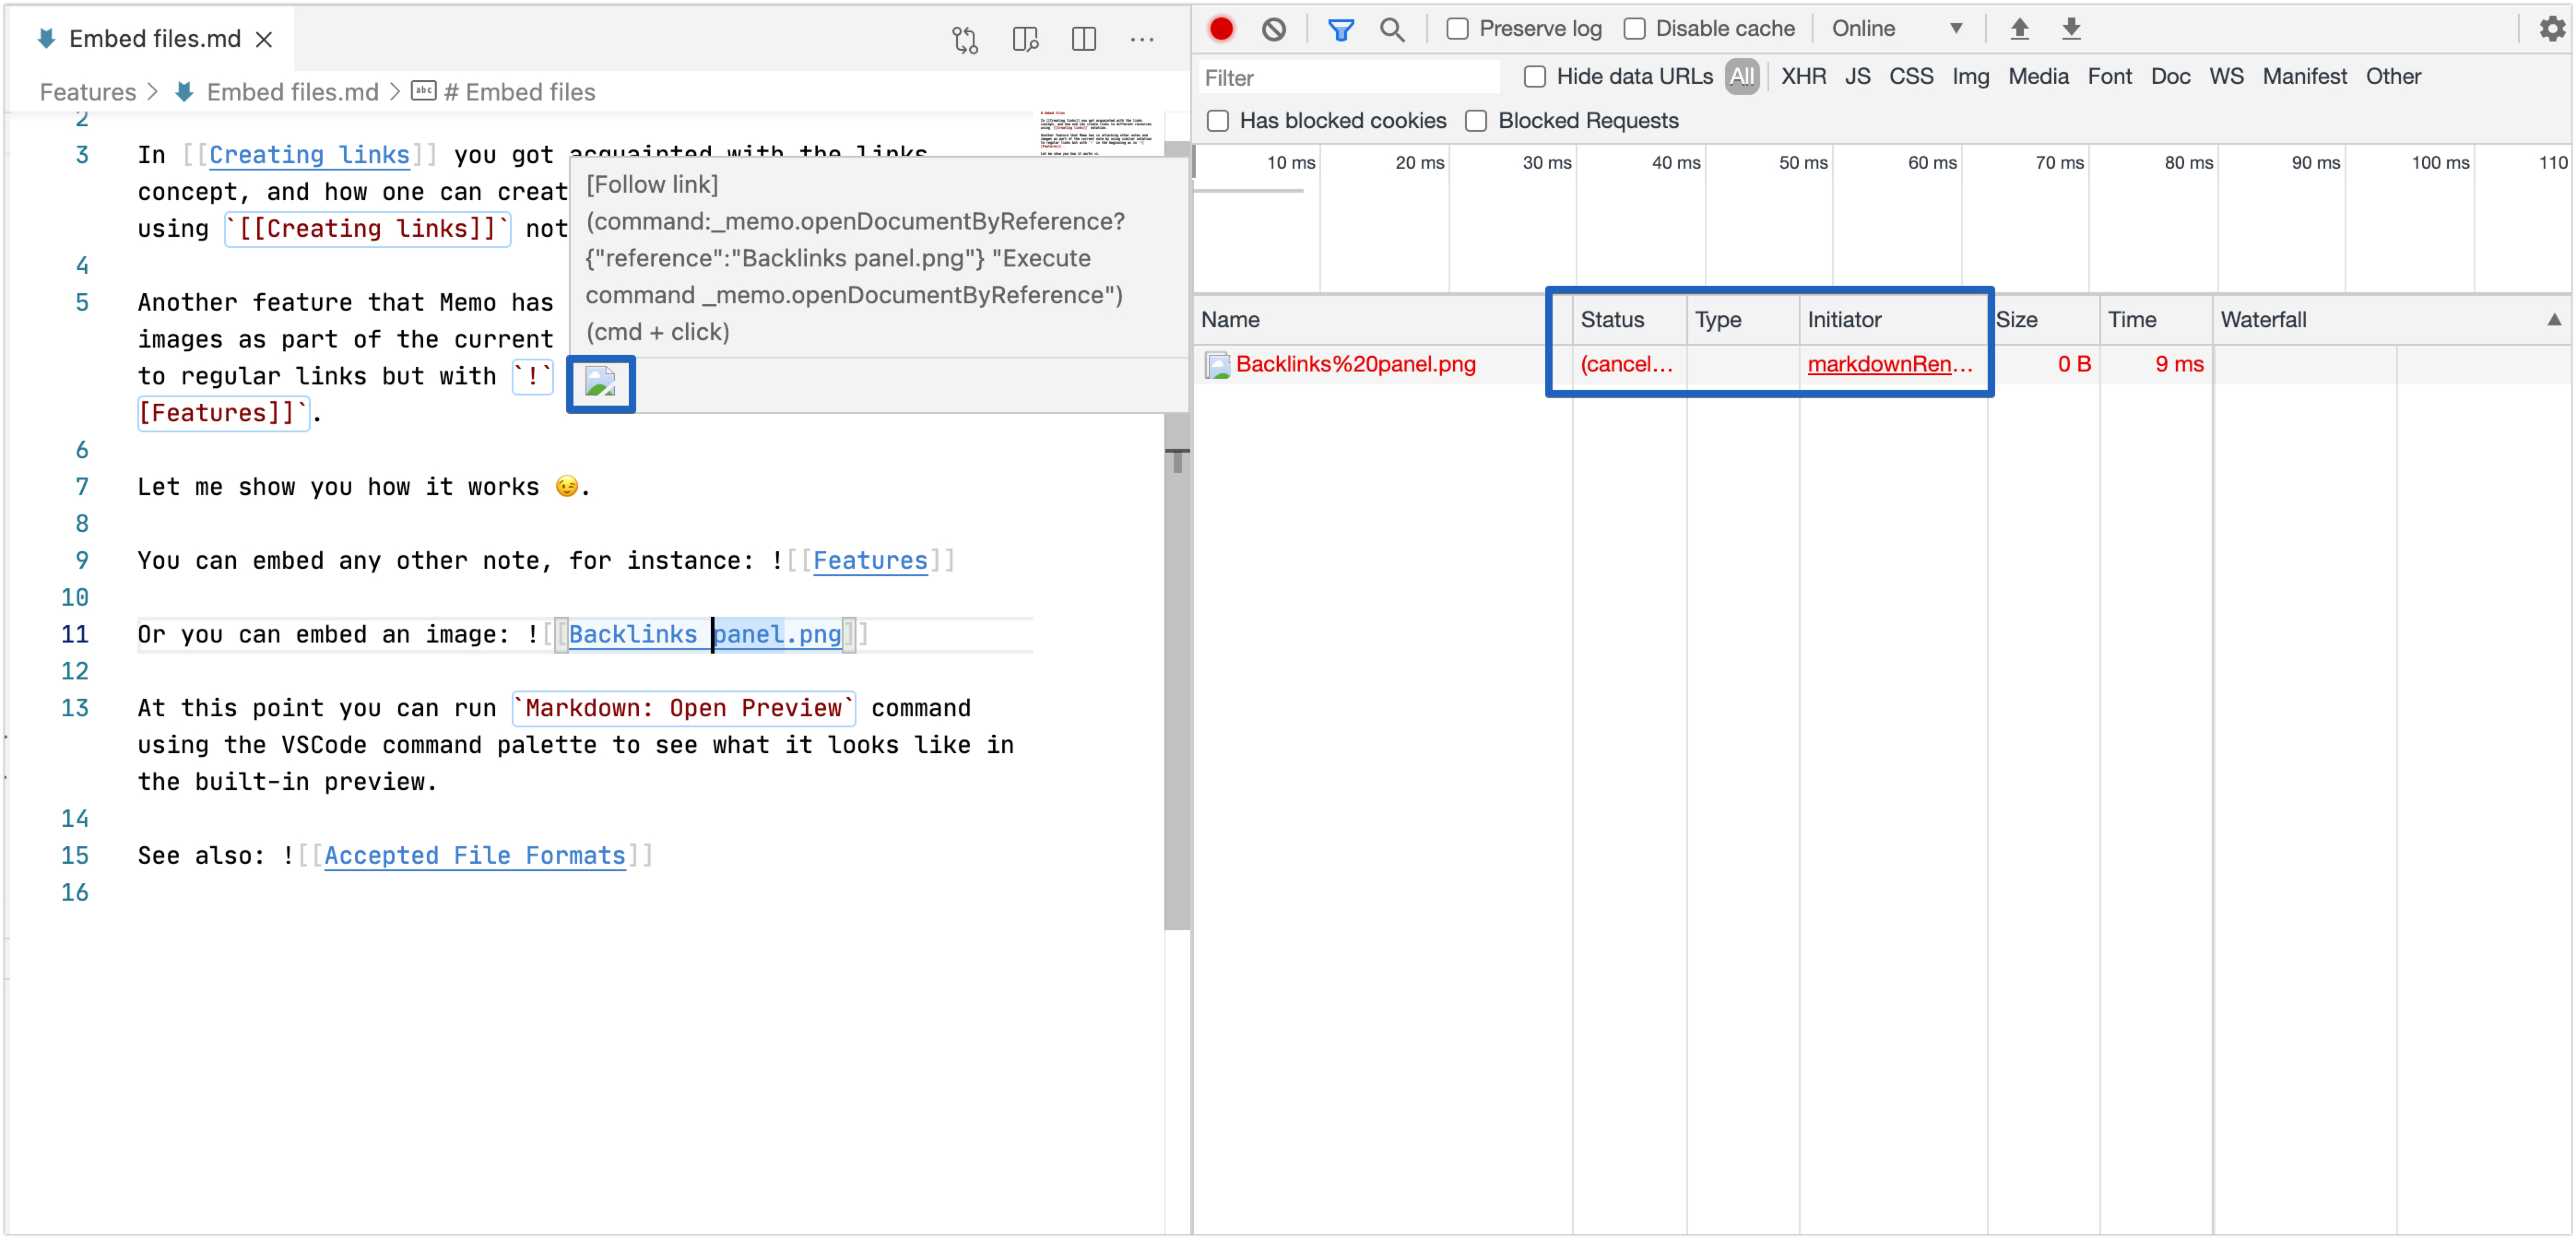Click the (cancel... status cell
This screenshot has height=1239, width=2576.
[x=1626, y=365]
